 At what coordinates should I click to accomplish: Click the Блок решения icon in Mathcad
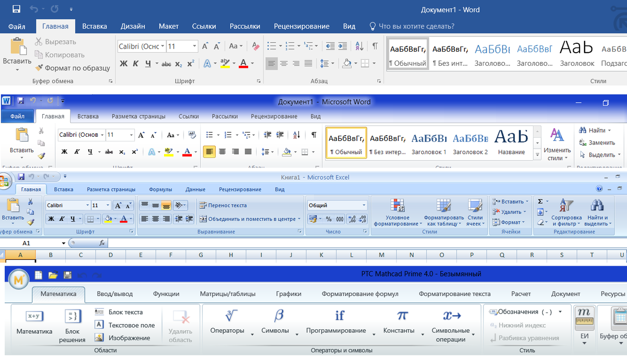72,316
